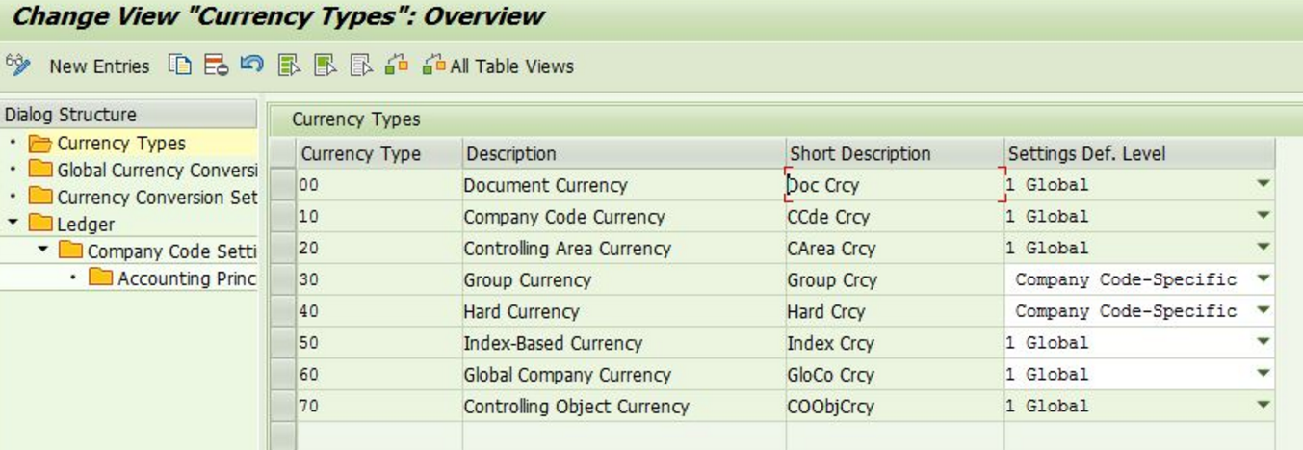This screenshot has height=450, width=1303.
Task: Click the Undo Change arrow icon
Action: [251, 65]
